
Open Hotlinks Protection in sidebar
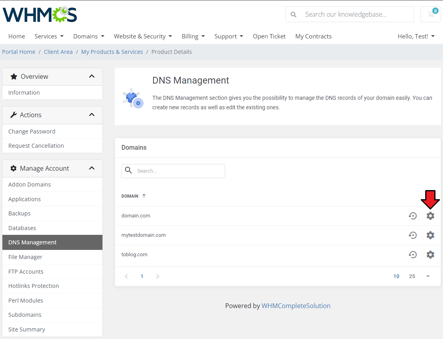pyautogui.click(x=52, y=286)
